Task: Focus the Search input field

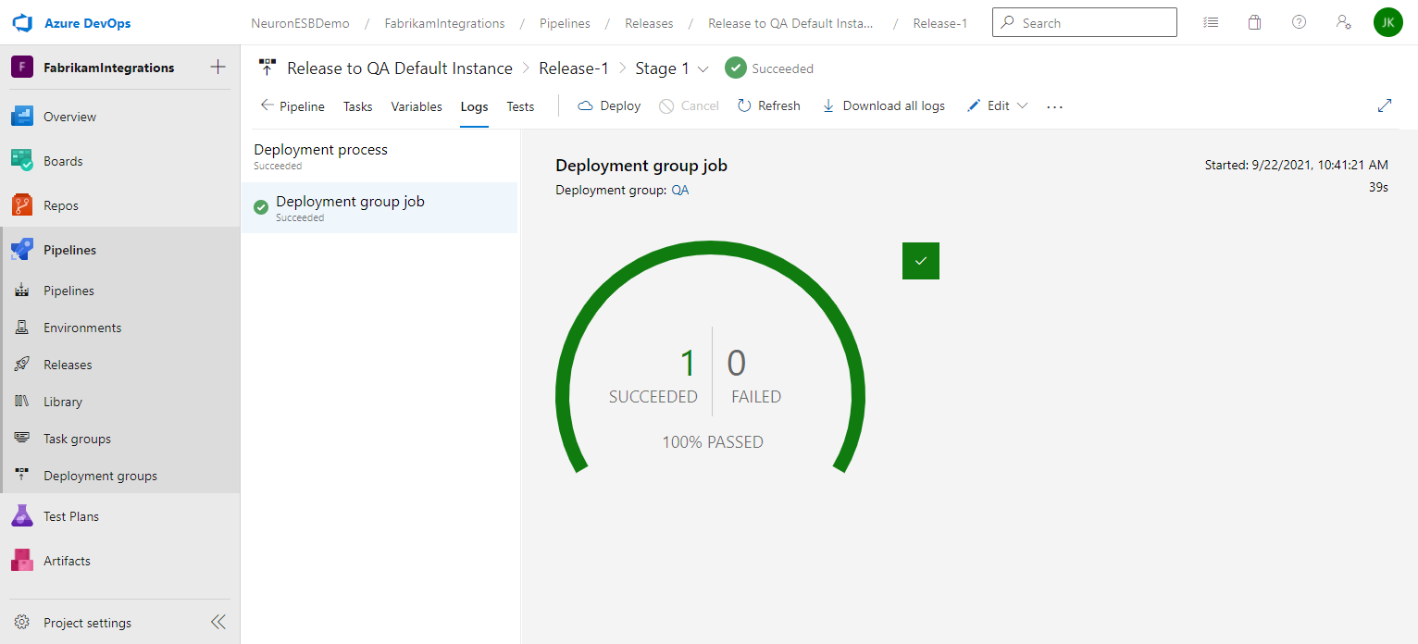Action: pyautogui.click(x=1085, y=23)
